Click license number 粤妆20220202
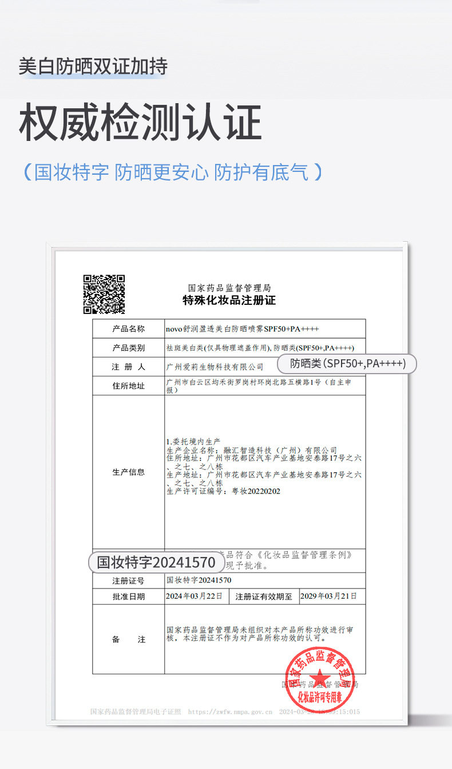Screen dimensions: 452x769 [256, 492]
